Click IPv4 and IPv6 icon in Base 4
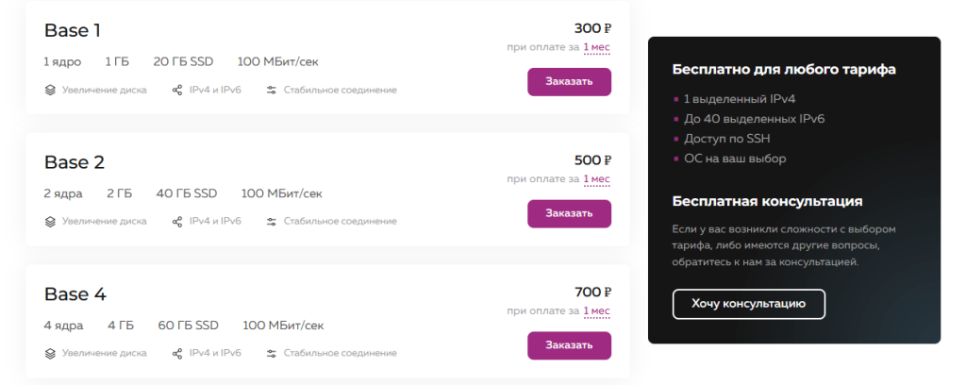966x385 pixels. pos(177,354)
